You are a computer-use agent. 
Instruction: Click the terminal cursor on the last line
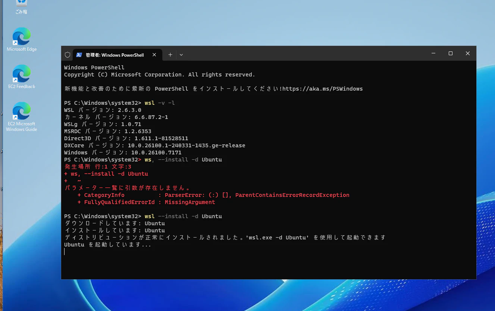point(65,252)
